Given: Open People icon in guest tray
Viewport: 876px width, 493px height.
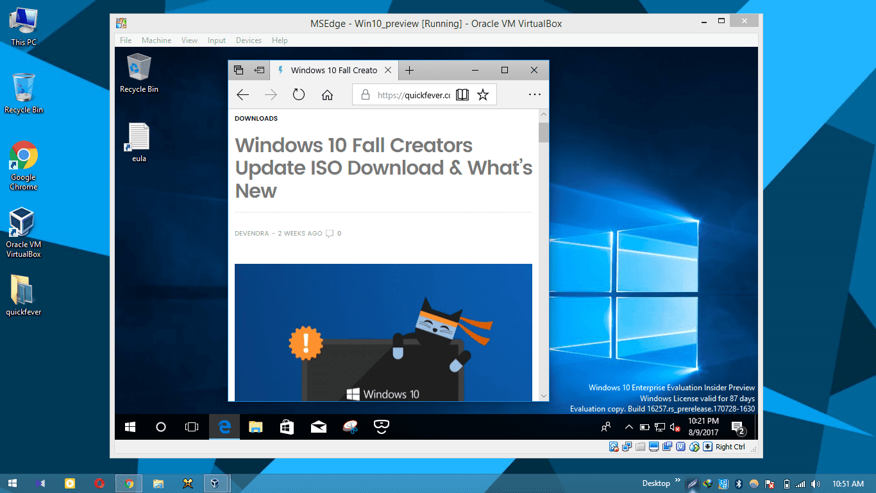Looking at the screenshot, I should pos(605,427).
